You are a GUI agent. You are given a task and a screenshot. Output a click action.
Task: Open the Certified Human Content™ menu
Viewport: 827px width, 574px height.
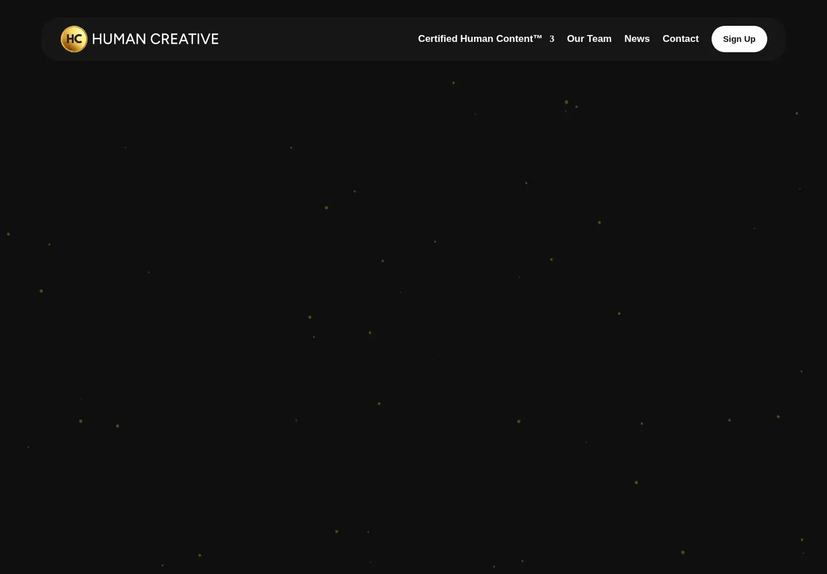(480, 38)
